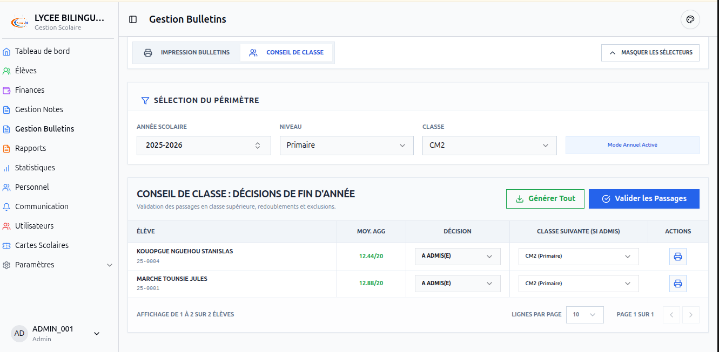This screenshot has height=352, width=719.
Task: Switch to Conseil de Classe tab
Action: tap(286, 53)
